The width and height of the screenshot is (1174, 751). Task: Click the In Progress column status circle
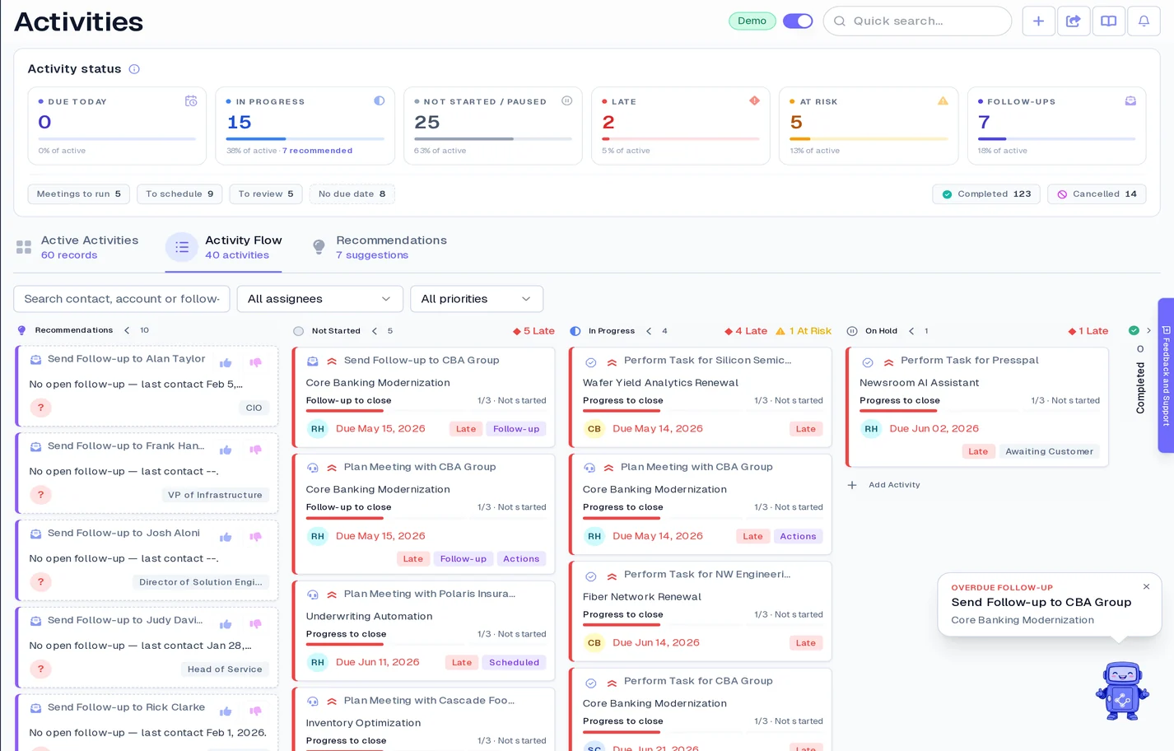pos(575,331)
